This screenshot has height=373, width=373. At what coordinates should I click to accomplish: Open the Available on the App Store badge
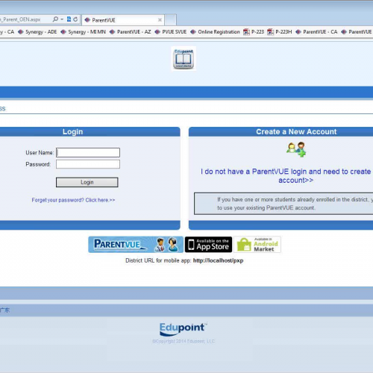pos(208,245)
